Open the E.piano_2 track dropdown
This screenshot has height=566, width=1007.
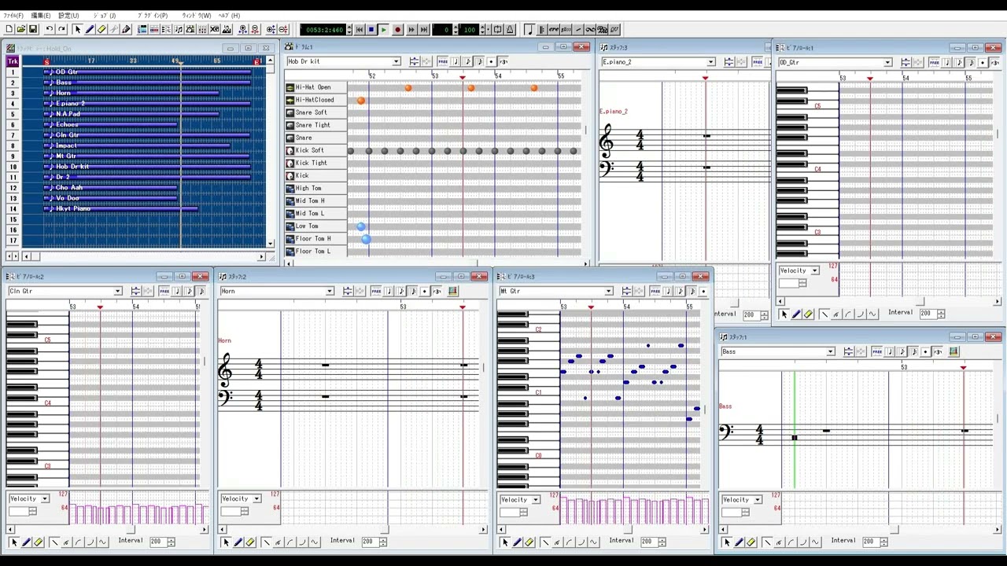710,62
